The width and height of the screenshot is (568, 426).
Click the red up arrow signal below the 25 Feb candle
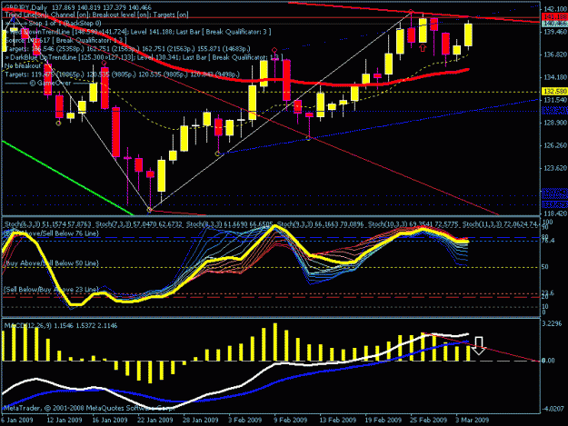click(x=423, y=48)
